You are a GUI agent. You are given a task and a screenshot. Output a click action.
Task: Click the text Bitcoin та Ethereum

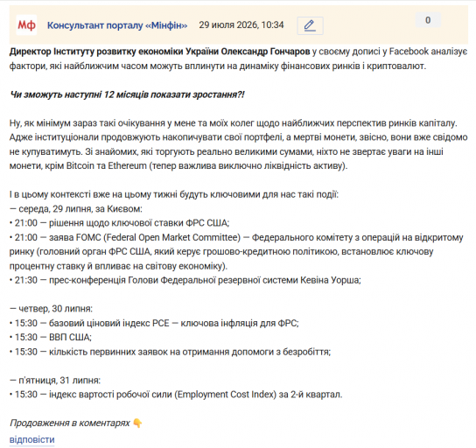(106, 166)
